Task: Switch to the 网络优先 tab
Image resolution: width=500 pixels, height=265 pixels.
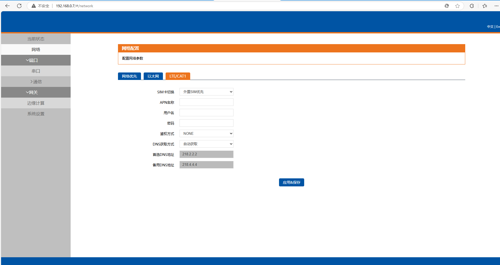Action: [x=129, y=76]
